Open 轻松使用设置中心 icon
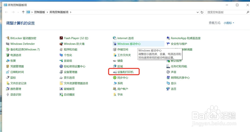Image resolution: width=250 pixels, height=132 pixels. pyautogui.click(x=61, y=66)
